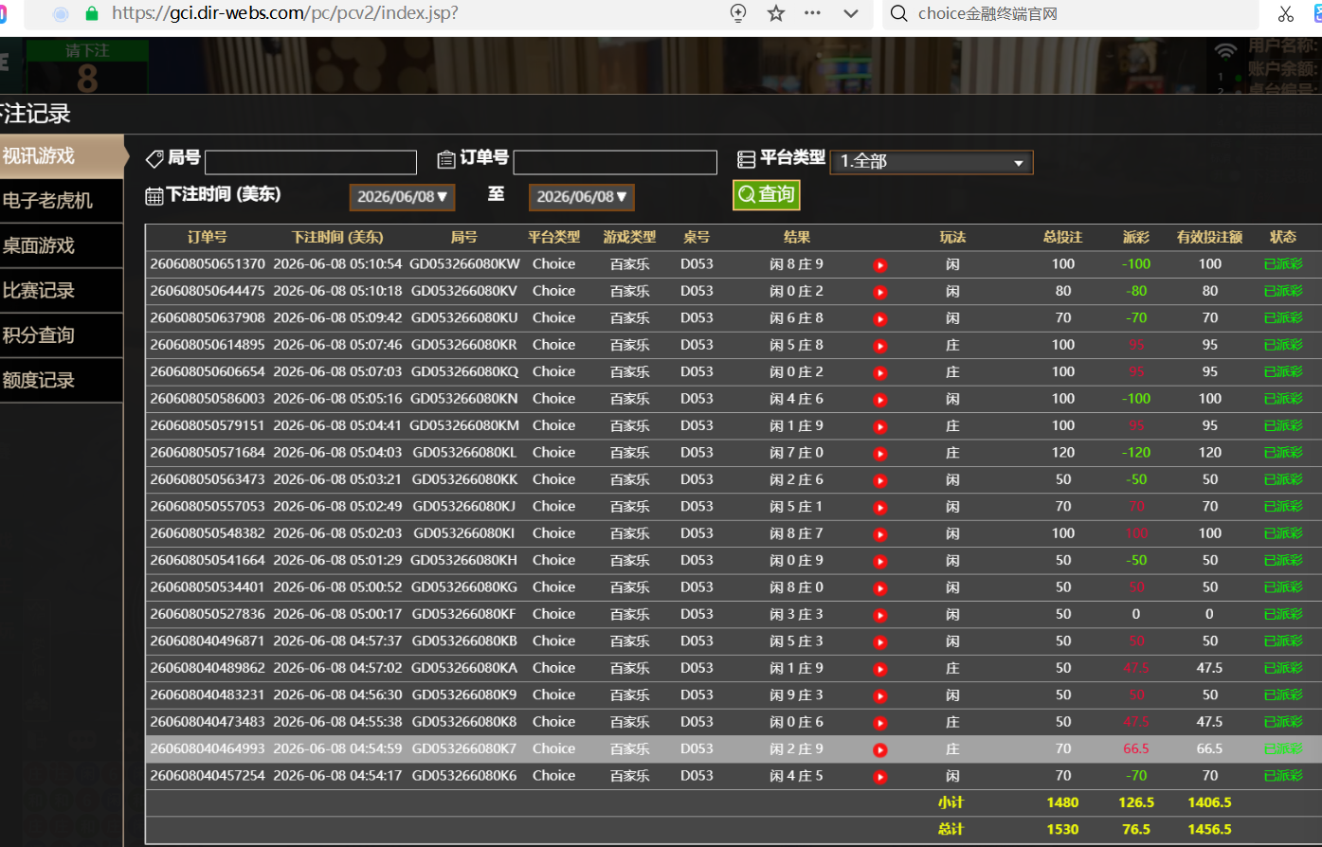The width and height of the screenshot is (1322, 847).
Task: Select 桌面游戏 sidebar tab
Action: point(62,245)
